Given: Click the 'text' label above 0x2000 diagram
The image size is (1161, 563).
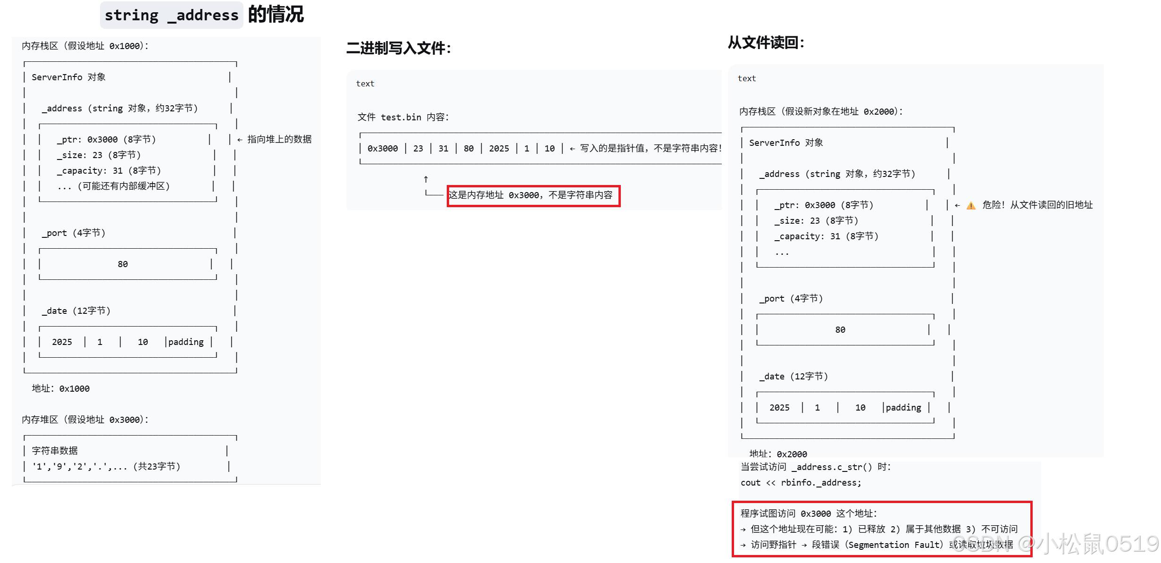Looking at the screenshot, I should coord(746,78).
